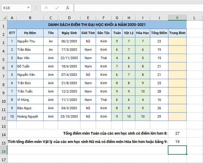This screenshot has width=203, height=163.
Task: Click total score cell '15'
Action: (159, 58)
